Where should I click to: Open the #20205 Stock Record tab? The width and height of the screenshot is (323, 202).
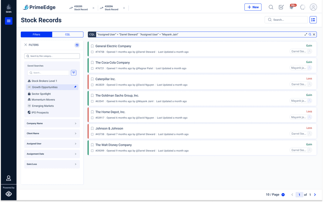79,8
